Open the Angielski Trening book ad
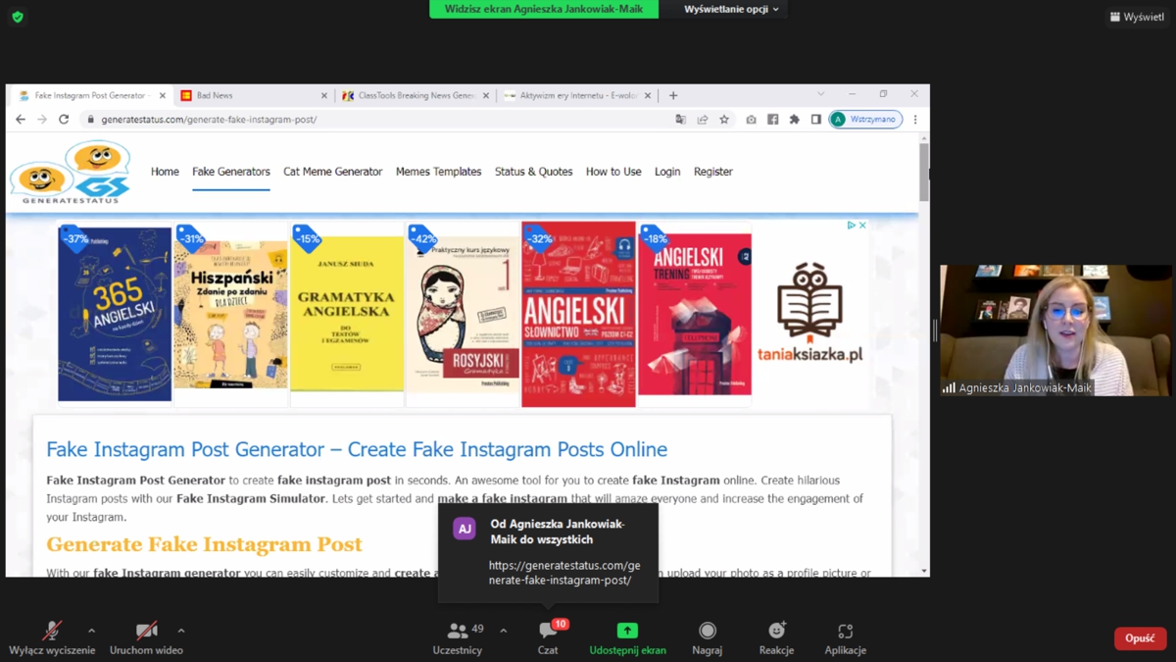 tap(695, 314)
